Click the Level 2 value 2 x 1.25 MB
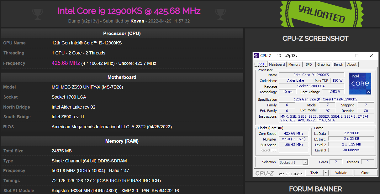 coord(351,145)
